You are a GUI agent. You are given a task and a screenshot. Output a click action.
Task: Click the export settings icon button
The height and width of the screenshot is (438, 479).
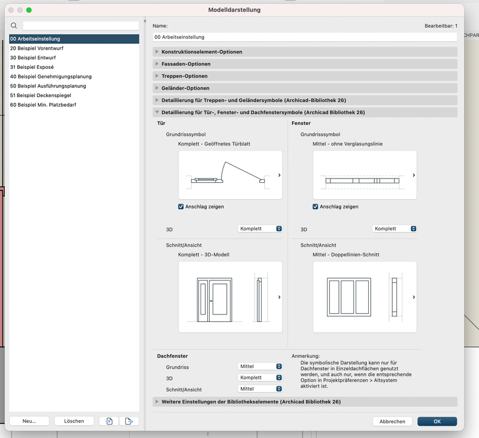point(128,421)
